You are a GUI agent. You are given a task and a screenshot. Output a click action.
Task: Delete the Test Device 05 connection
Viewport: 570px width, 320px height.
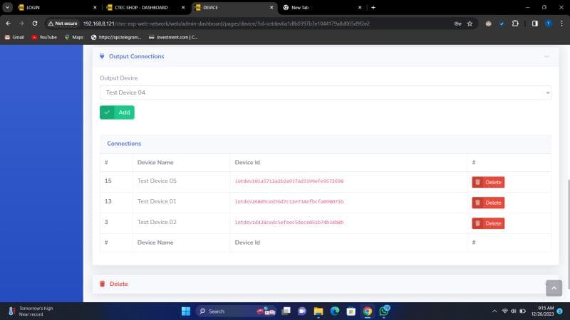click(488, 182)
